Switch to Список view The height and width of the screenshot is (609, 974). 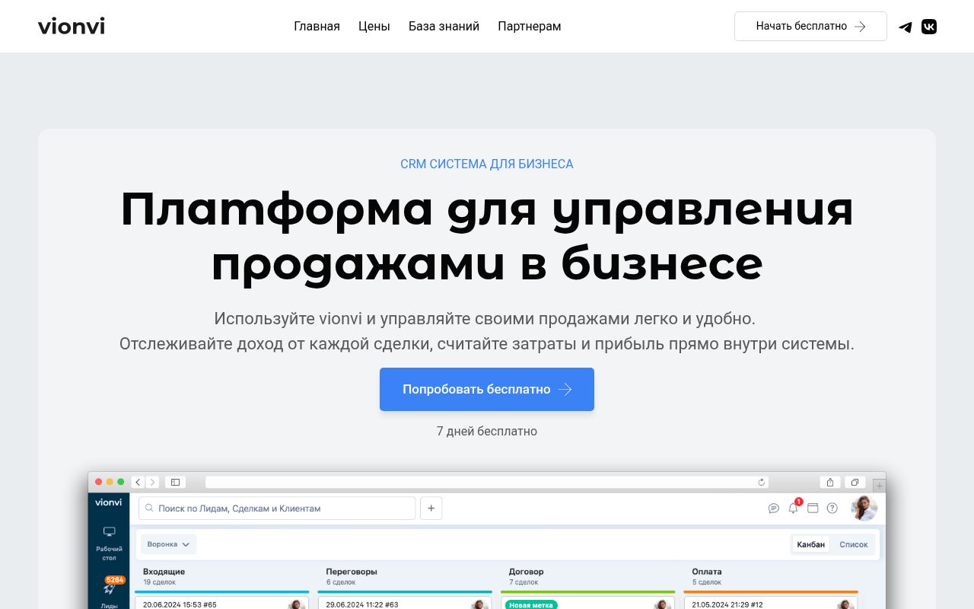(853, 544)
